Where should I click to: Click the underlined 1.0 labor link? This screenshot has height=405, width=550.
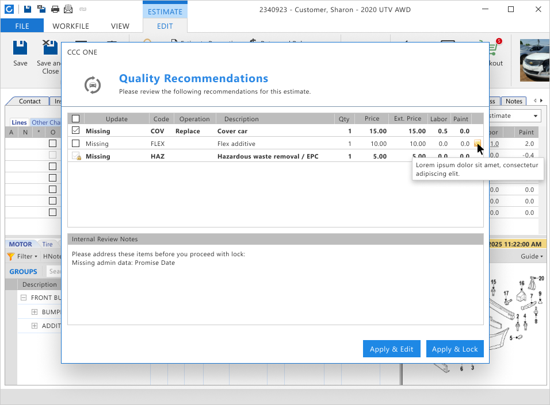pos(494,144)
